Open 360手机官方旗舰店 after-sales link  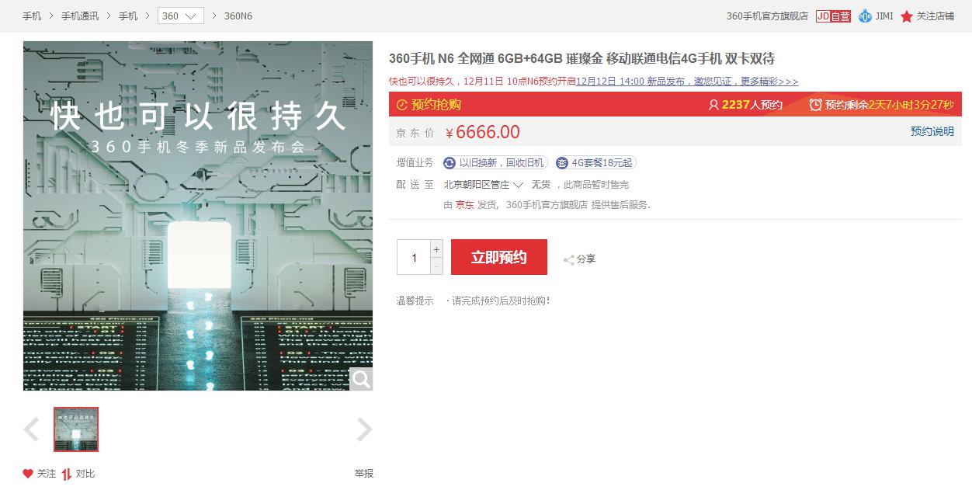547,205
